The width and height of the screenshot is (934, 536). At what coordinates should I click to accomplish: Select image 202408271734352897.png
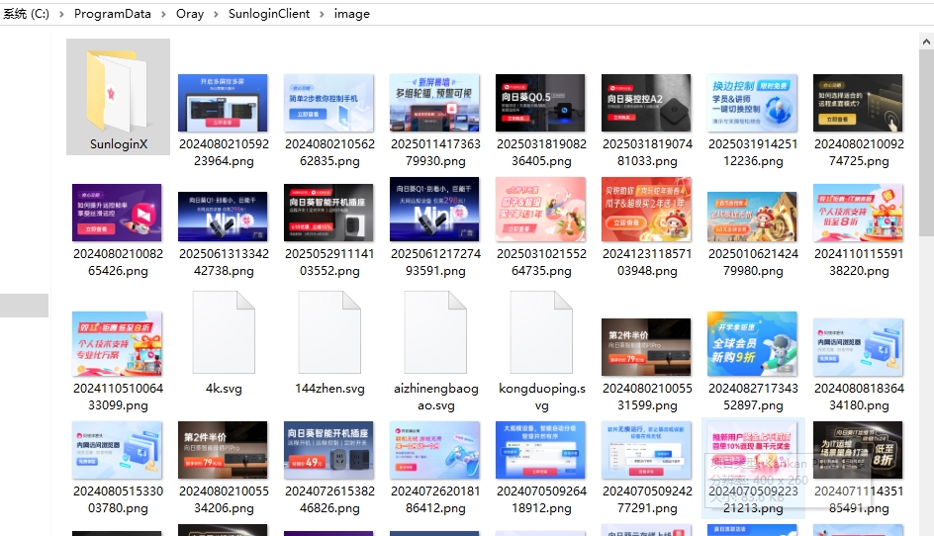[752, 343]
